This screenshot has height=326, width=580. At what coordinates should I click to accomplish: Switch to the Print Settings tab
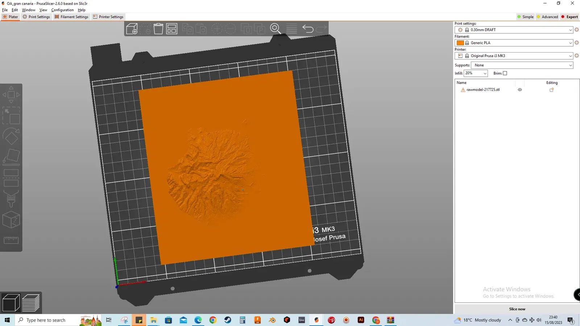point(36,17)
